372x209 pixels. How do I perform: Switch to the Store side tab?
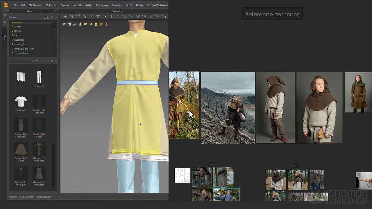pos(5,38)
